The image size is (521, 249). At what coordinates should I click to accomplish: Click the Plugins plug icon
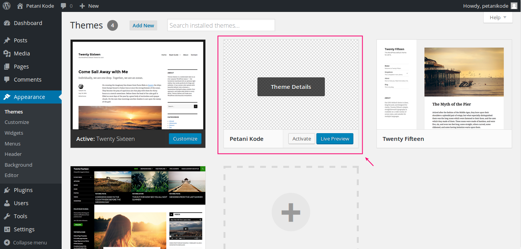click(7, 190)
